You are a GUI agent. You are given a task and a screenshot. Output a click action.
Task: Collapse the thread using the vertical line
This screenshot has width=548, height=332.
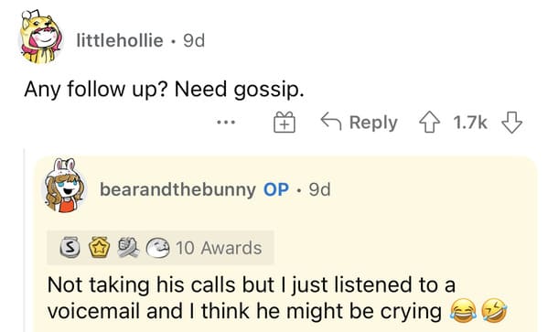pyautogui.click(x=25, y=240)
